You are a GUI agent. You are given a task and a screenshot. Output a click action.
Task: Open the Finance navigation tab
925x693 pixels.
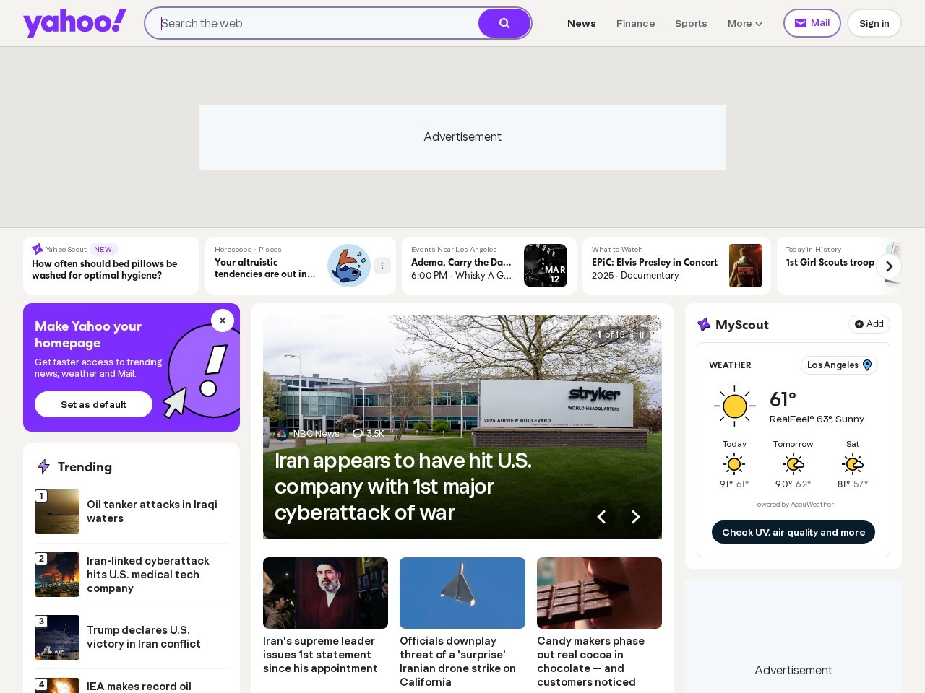pos(635,23)
